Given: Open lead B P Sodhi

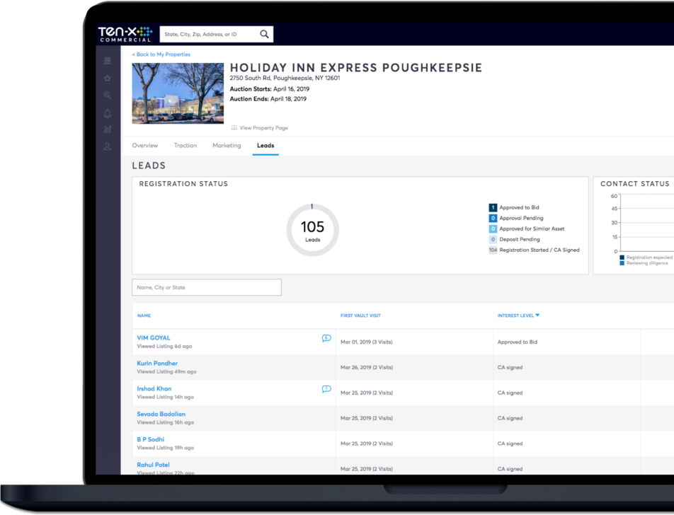Looking at the screenshot, I should [x=150, y=439].
